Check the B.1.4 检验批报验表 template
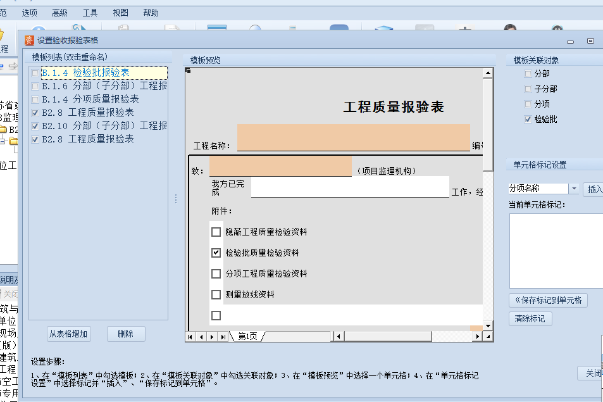This screenshot has height=402, width=603. (x=35, y=73)
